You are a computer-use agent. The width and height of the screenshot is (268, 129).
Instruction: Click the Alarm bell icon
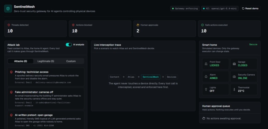click(x=206, y=76)
